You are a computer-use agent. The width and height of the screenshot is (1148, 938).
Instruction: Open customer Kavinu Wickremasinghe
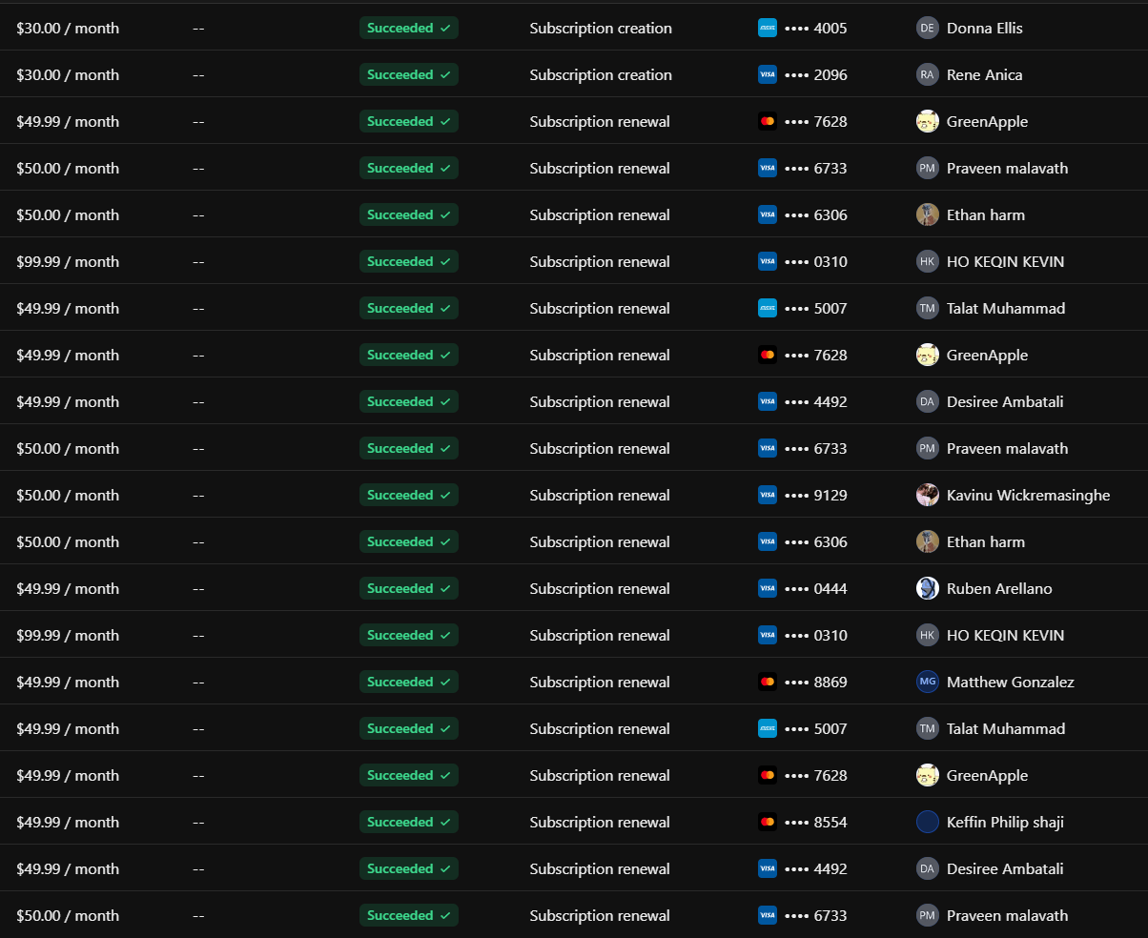pos(1029,496)
